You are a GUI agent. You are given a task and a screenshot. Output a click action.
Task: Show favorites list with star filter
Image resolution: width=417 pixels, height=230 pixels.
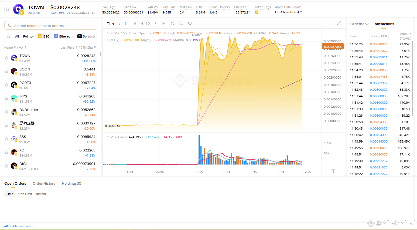click(9, 36)
